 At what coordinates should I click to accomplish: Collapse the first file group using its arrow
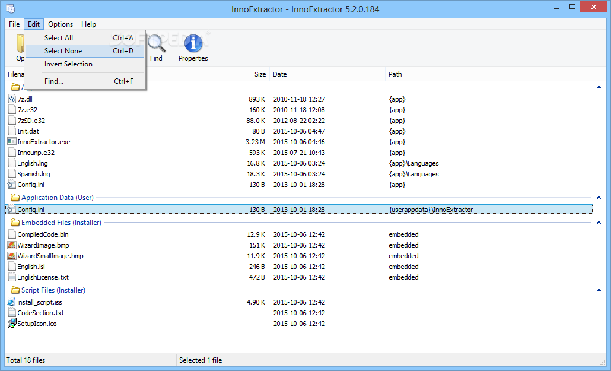599,87
